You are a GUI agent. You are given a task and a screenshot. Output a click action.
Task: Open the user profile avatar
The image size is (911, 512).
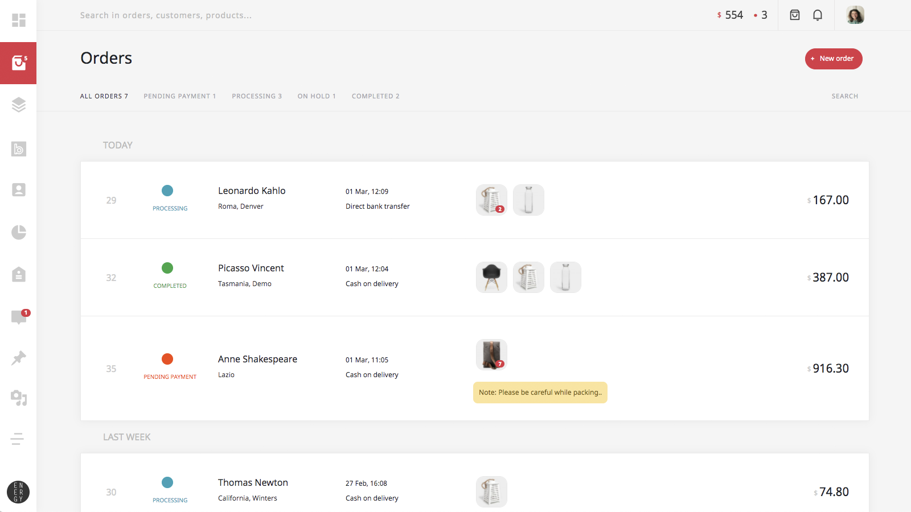pyautogui.click(x=855, y=15)
